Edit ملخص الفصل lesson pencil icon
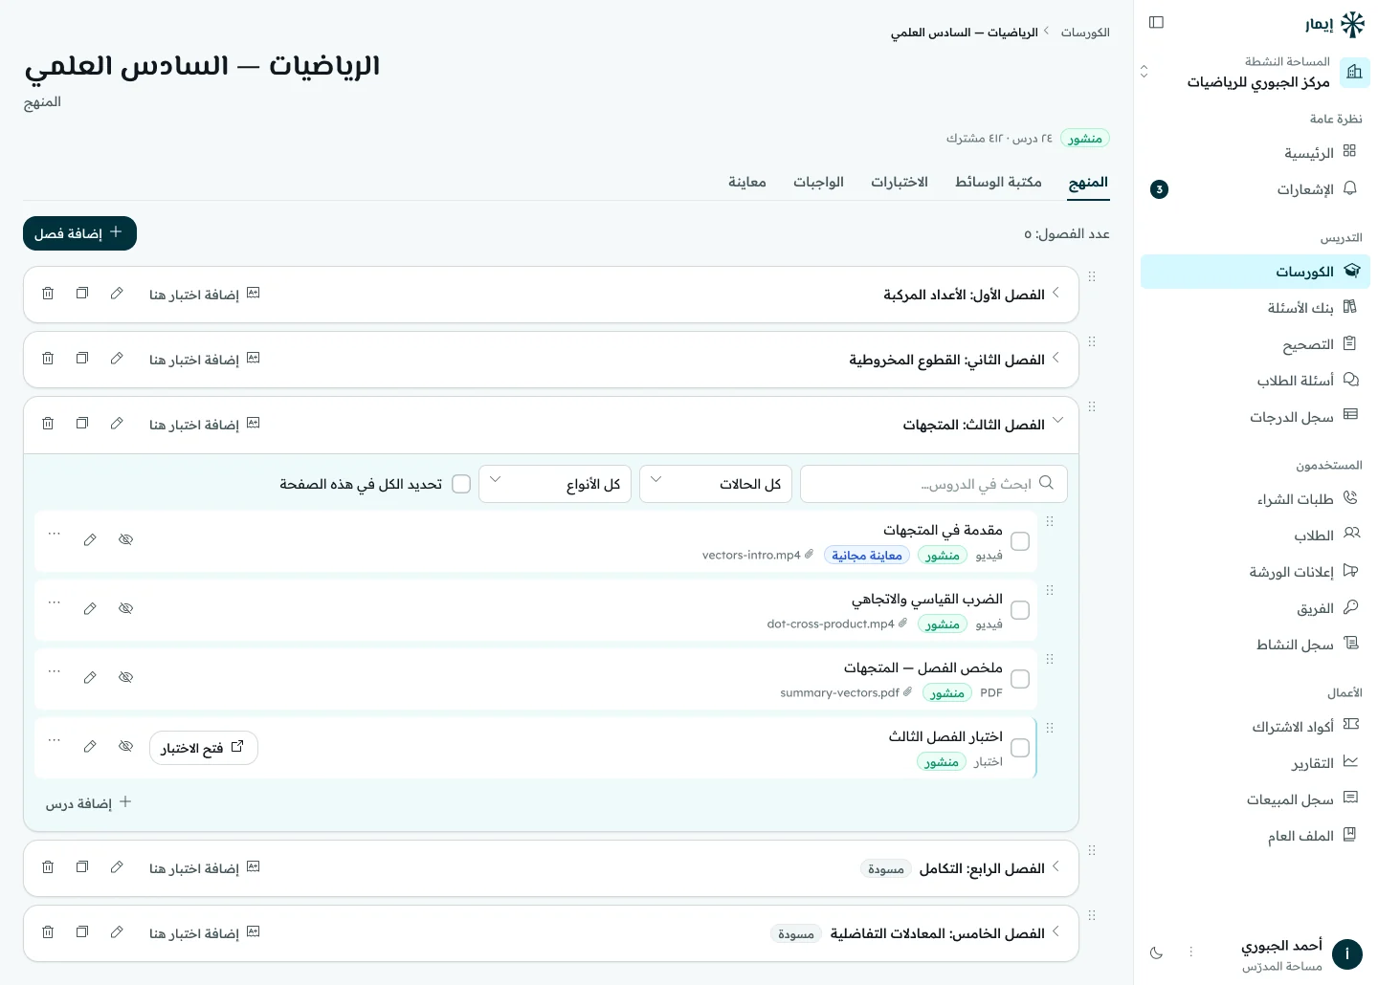The image size is (1378, 985). 90,678
